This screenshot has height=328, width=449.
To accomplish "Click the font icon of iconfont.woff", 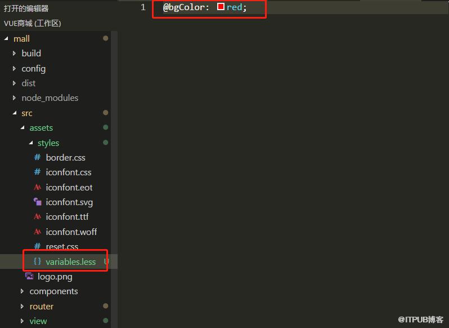I will coord(37,232).
